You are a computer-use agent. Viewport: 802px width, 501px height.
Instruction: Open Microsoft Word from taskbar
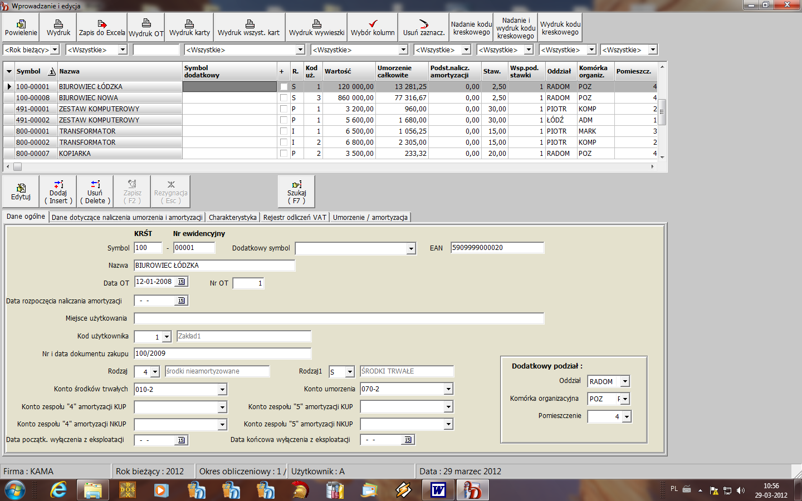pos(438,490)
